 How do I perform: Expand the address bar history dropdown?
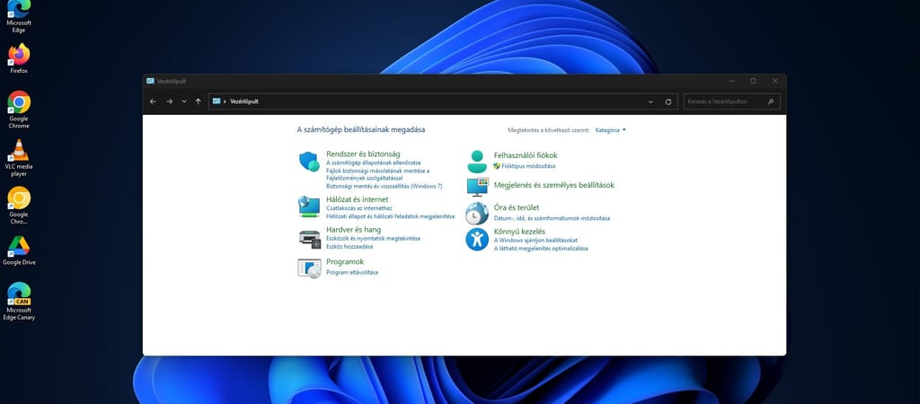pos(650,101)
